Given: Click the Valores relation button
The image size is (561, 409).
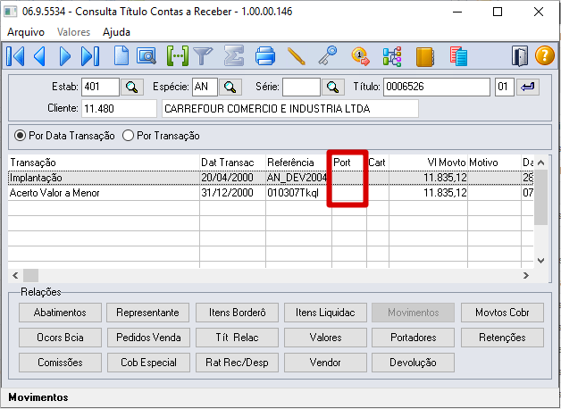Looking at the screenshot, I should point(325,338).
